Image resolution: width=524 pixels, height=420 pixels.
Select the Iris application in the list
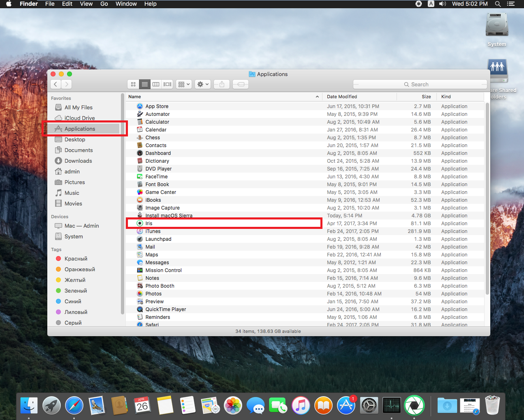pos(149,224)
